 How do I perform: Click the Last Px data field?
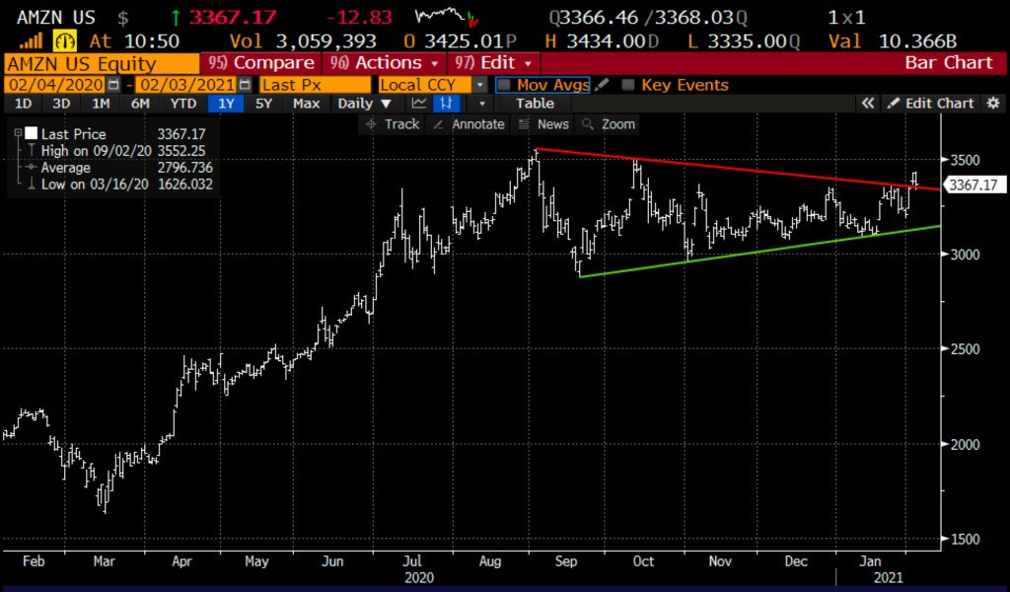point(315,85)
